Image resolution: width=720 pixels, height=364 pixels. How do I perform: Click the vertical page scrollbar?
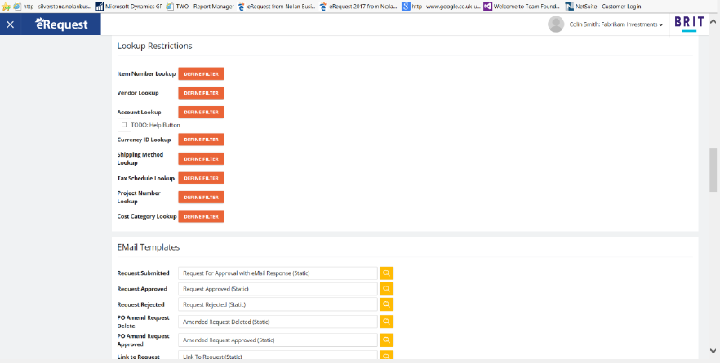[x=713, y=169]
